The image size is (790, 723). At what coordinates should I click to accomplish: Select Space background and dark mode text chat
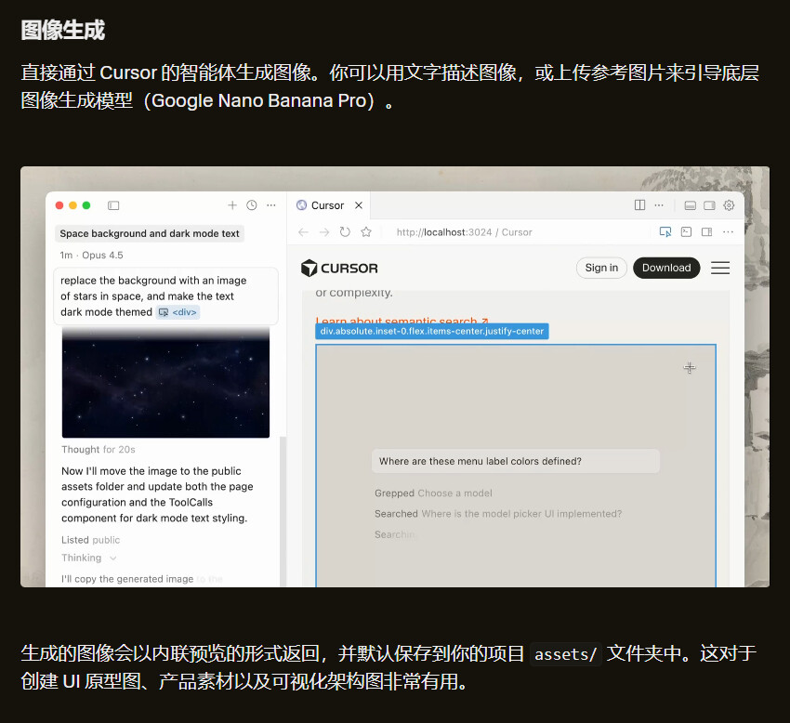coord(150,233)
